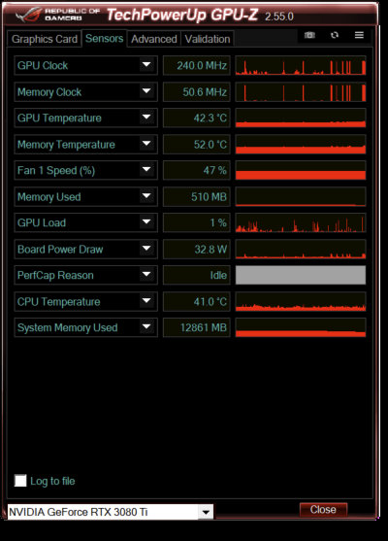Click the 50.6 MHz memory clock value

[196, 91]
